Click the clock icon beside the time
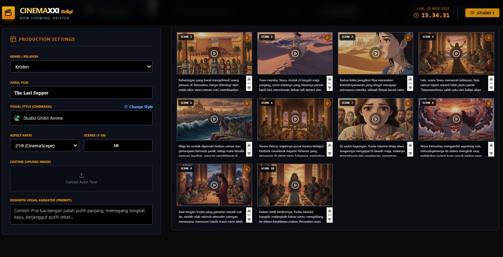 pyautogui.click(x=416, y=15)
